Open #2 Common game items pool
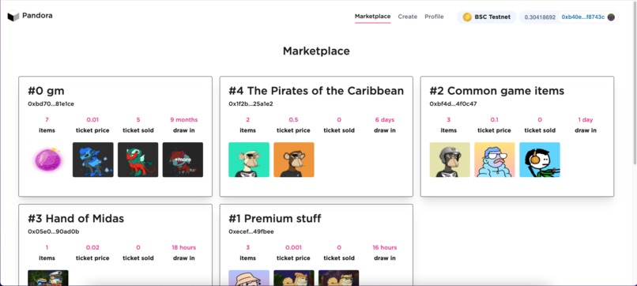This screenshot has height=286, width=637. click(x=497, y=91)
